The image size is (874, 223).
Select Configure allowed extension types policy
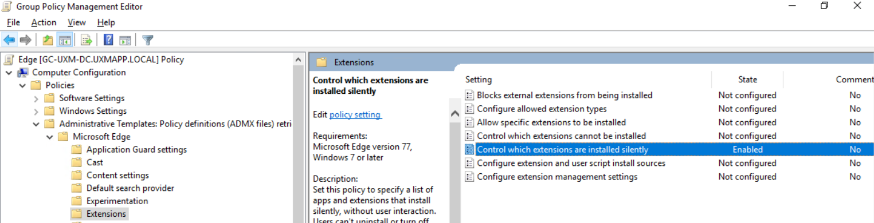pyautogui.click(x=542, y=109)
